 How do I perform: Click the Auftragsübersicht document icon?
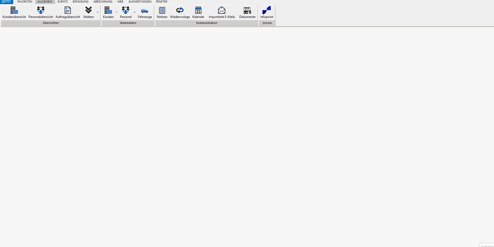point(68,11)
